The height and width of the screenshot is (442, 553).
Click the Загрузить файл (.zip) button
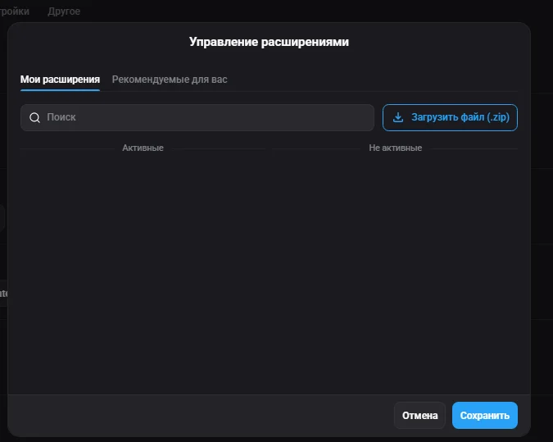tap(450, 117)
